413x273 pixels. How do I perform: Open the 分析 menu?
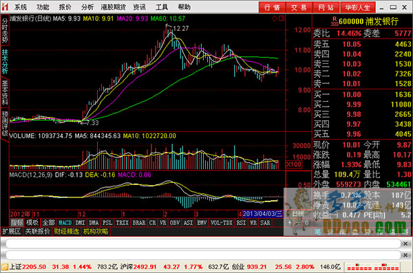click(x=87, y=7)
